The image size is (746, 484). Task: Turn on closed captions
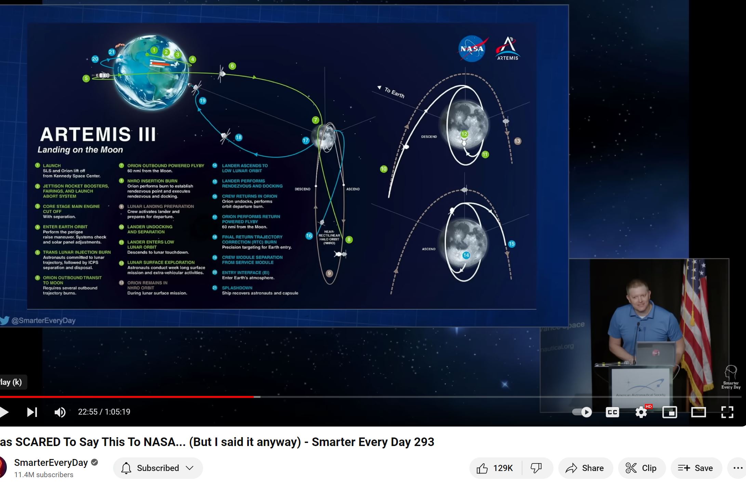point(612,412)
